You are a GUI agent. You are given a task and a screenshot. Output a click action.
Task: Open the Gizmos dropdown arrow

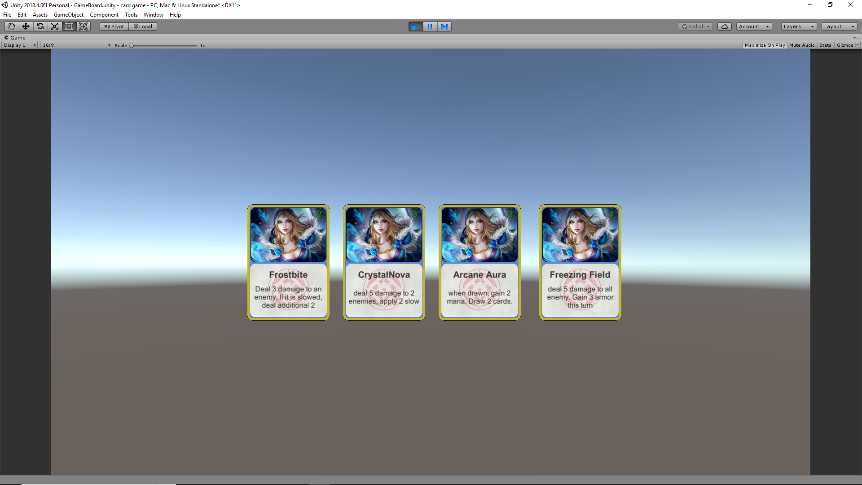[858, 45]
